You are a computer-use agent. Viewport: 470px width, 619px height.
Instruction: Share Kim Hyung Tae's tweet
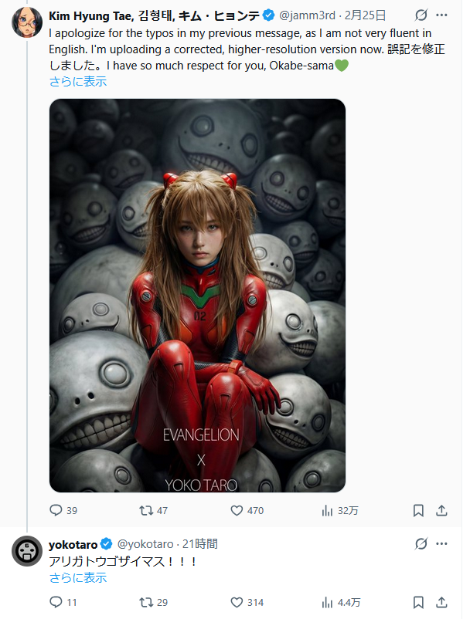(442, 510)
